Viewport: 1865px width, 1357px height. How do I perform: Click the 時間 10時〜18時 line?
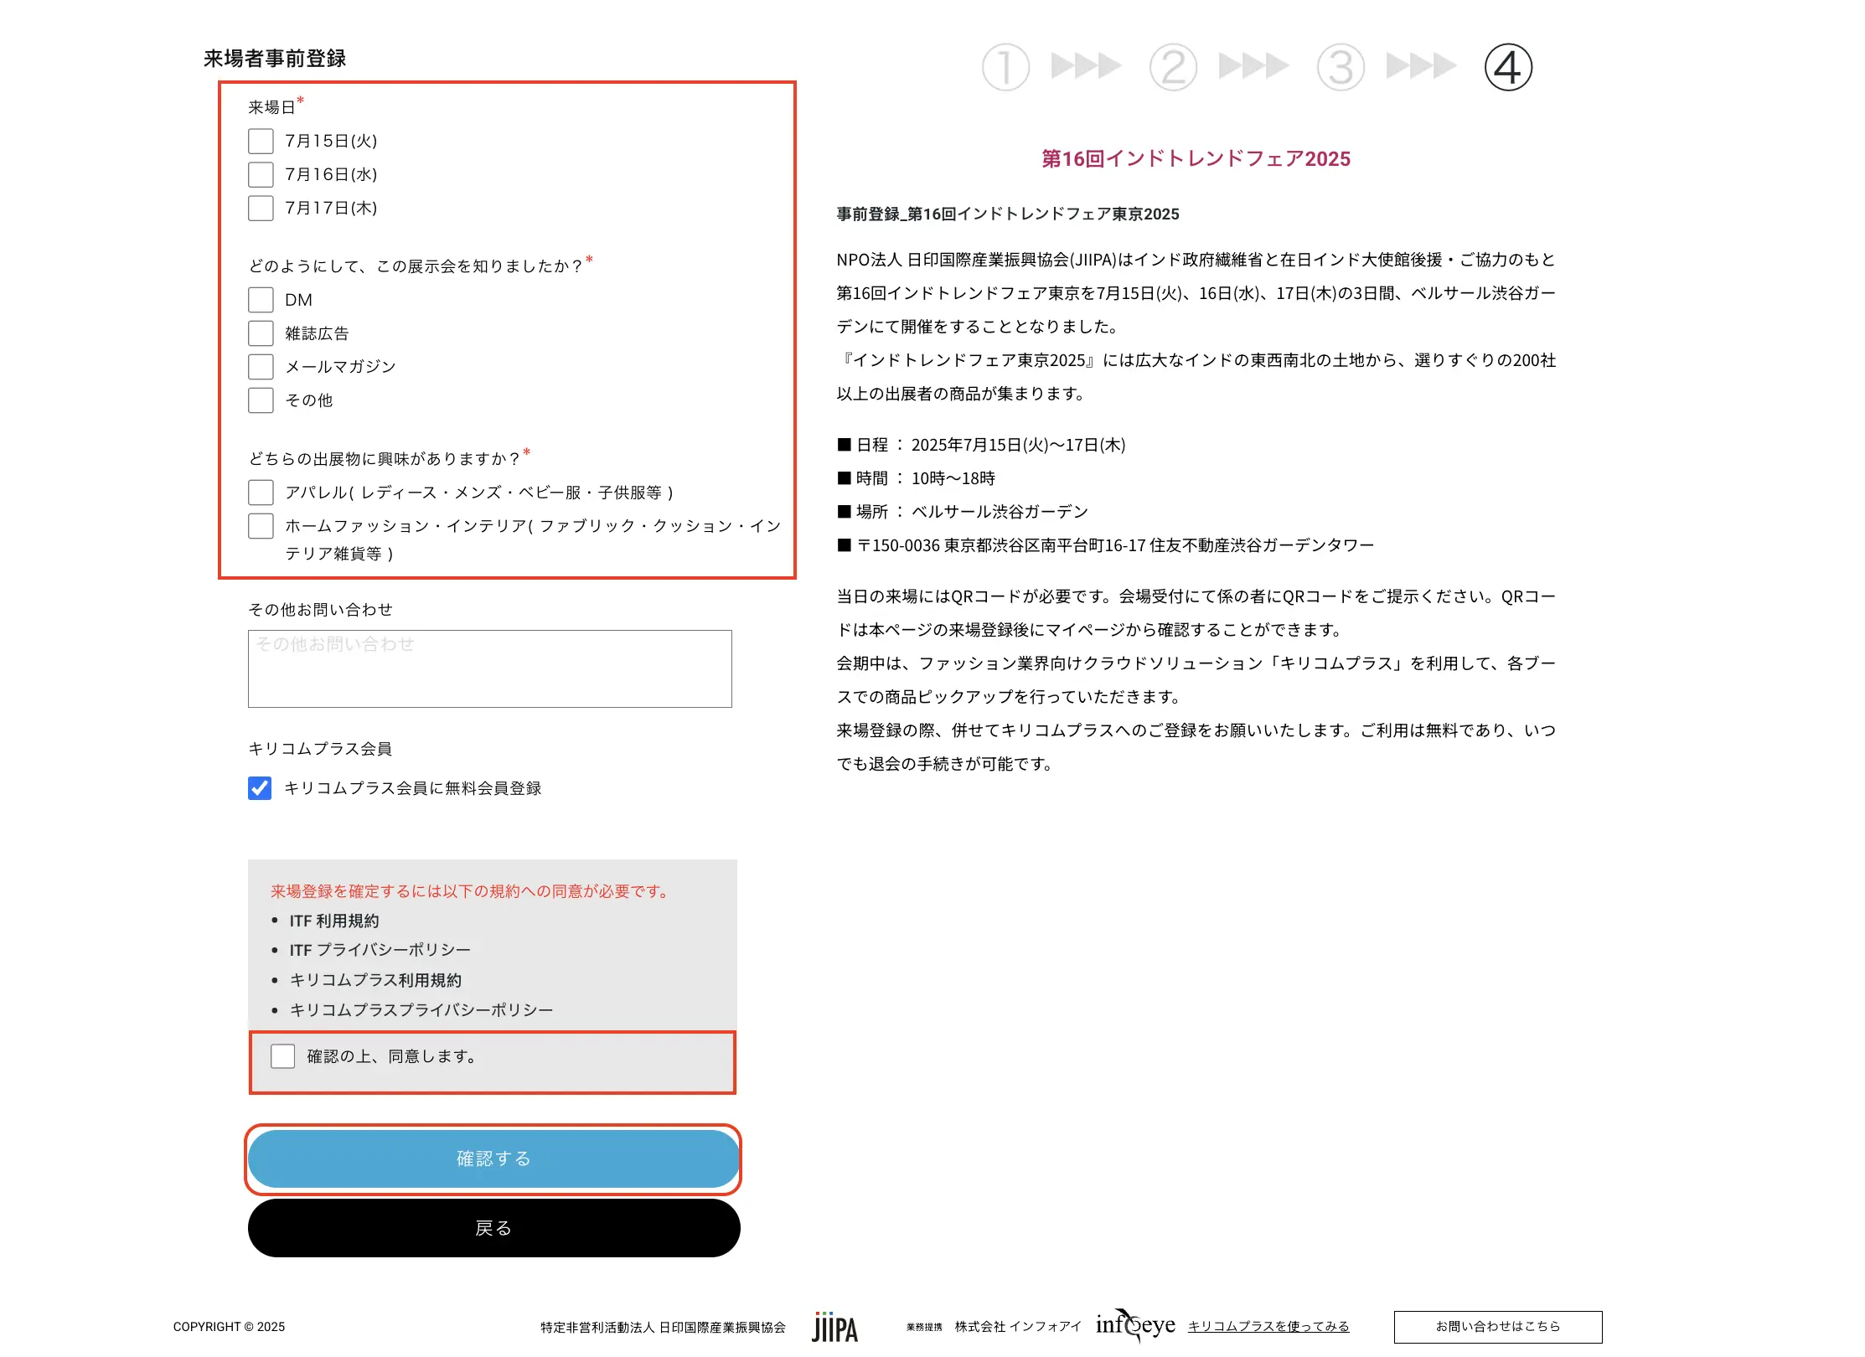[x=917, y=478]
